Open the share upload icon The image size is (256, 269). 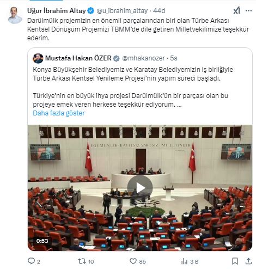pos(248,261)
